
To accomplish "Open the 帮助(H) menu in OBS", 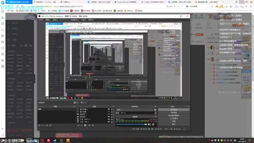I will [91, 20].
